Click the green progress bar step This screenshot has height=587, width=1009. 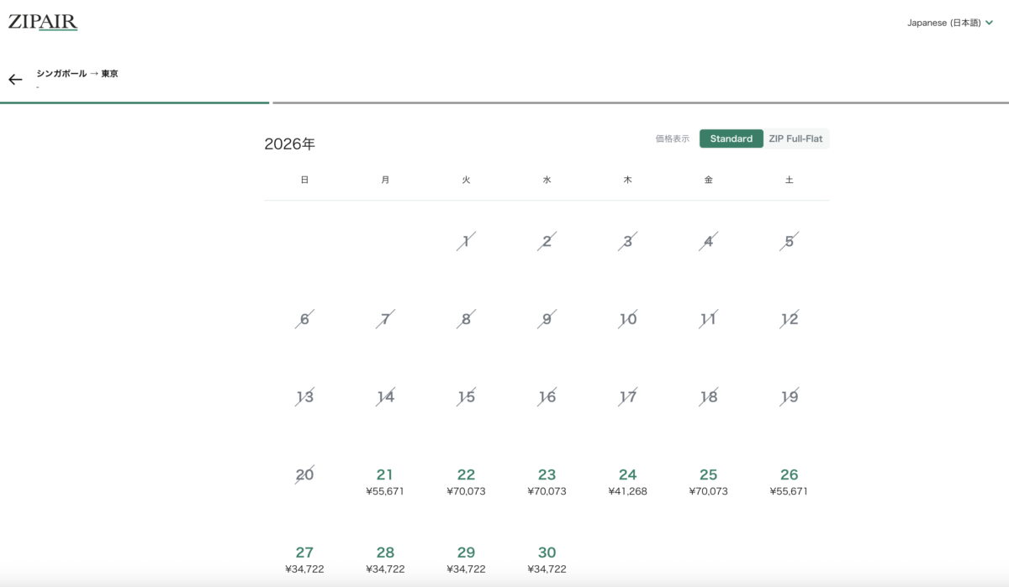[x=135, y=102]
